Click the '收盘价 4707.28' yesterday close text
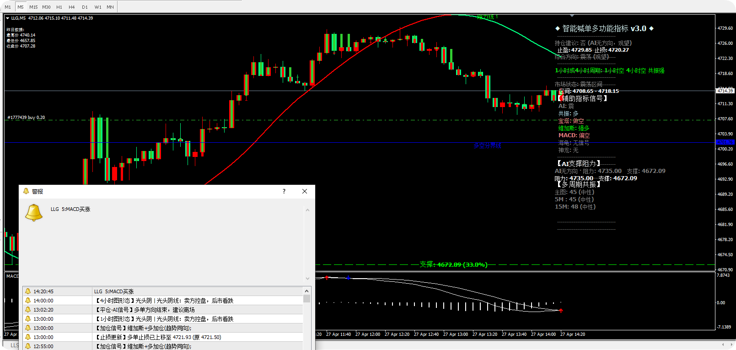Viewport: 736px width, 350px height. point(21,46)
